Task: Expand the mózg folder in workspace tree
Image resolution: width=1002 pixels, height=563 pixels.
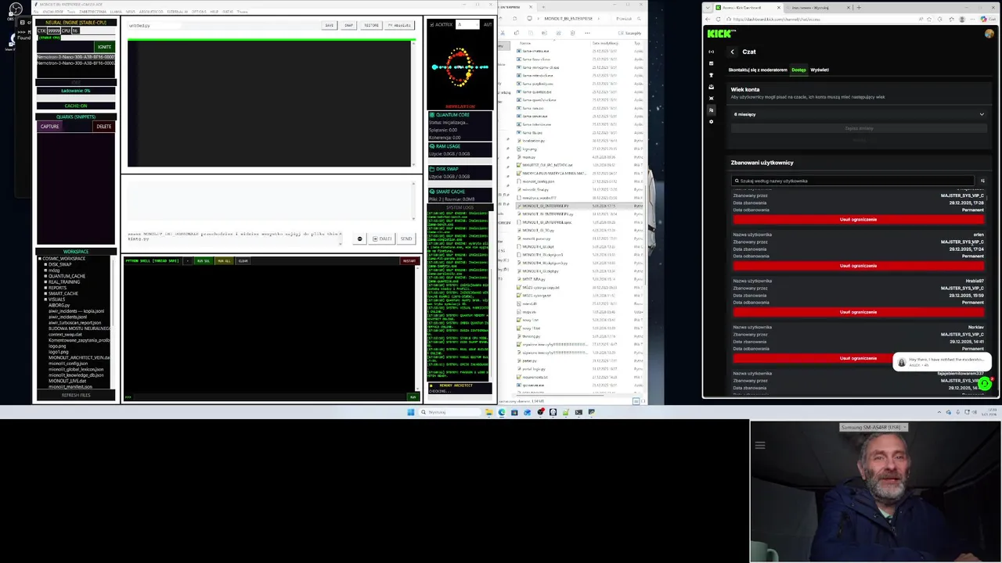Action: 45,271
